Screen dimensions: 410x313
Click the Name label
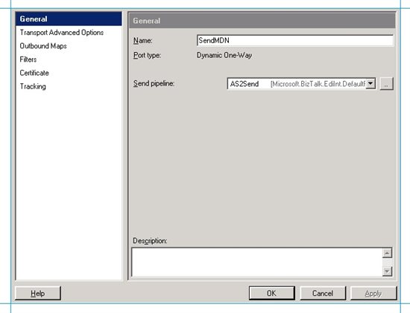(143, 41)
